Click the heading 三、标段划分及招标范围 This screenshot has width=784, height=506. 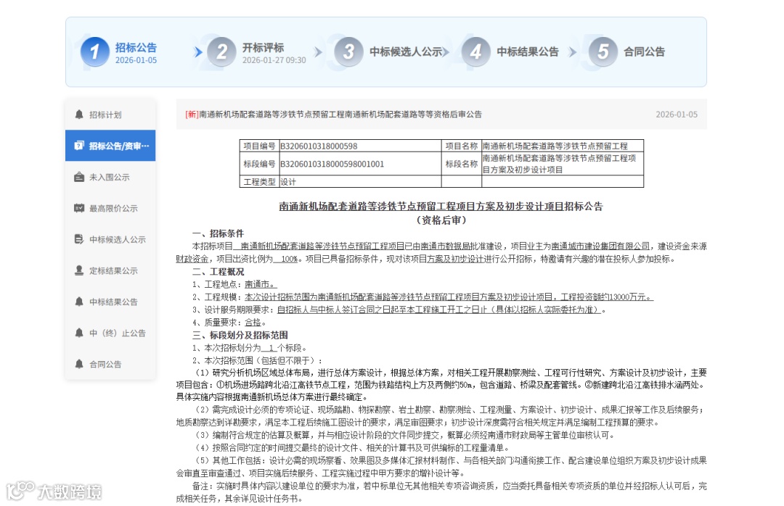point(240,335)
